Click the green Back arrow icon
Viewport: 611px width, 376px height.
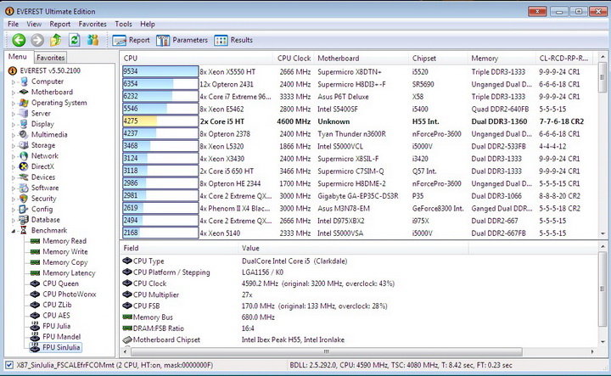pos(19,40)
